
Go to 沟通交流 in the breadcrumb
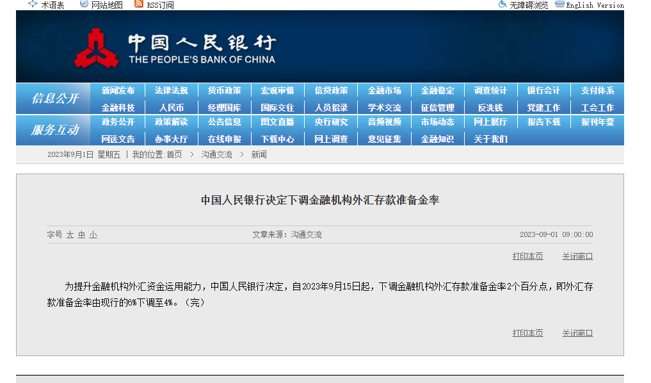pyautogui.click(x=217, y=155)
